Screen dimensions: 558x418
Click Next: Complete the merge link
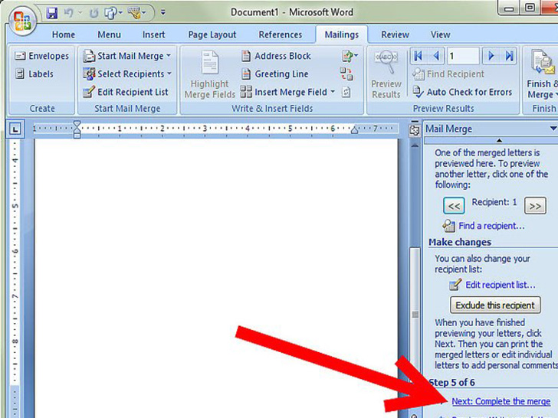pos(501,402)
